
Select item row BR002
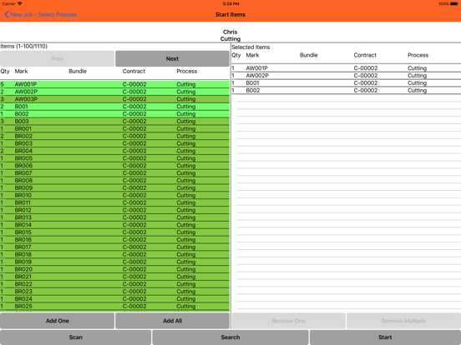point(114,136)
